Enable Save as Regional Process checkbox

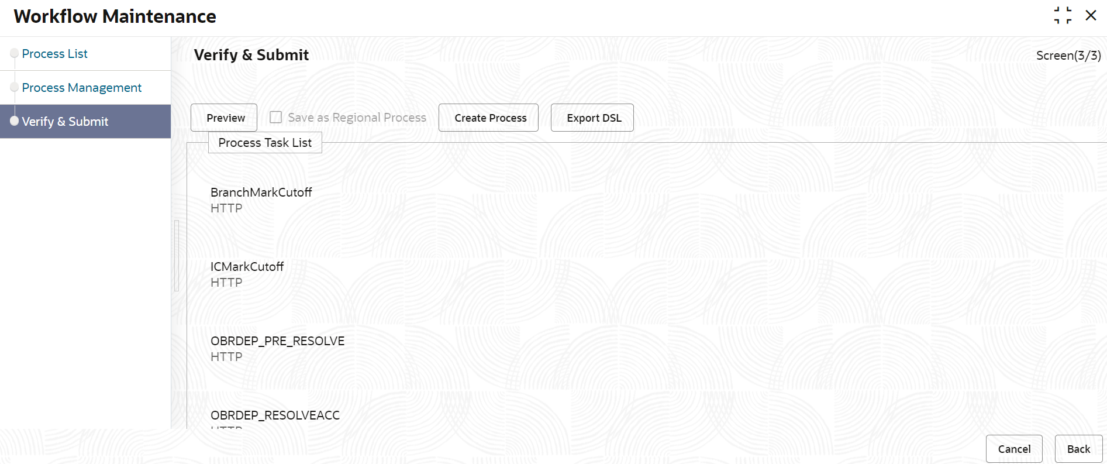[275, 117]
